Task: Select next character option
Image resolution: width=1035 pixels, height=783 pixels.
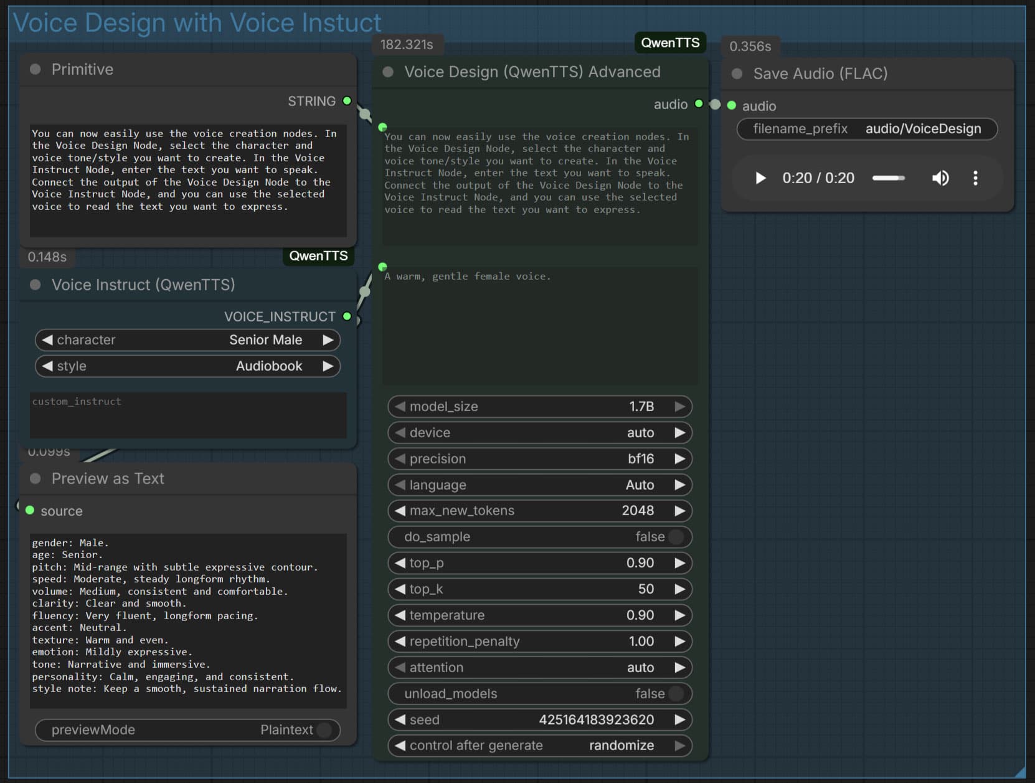Action: [328, 339]
